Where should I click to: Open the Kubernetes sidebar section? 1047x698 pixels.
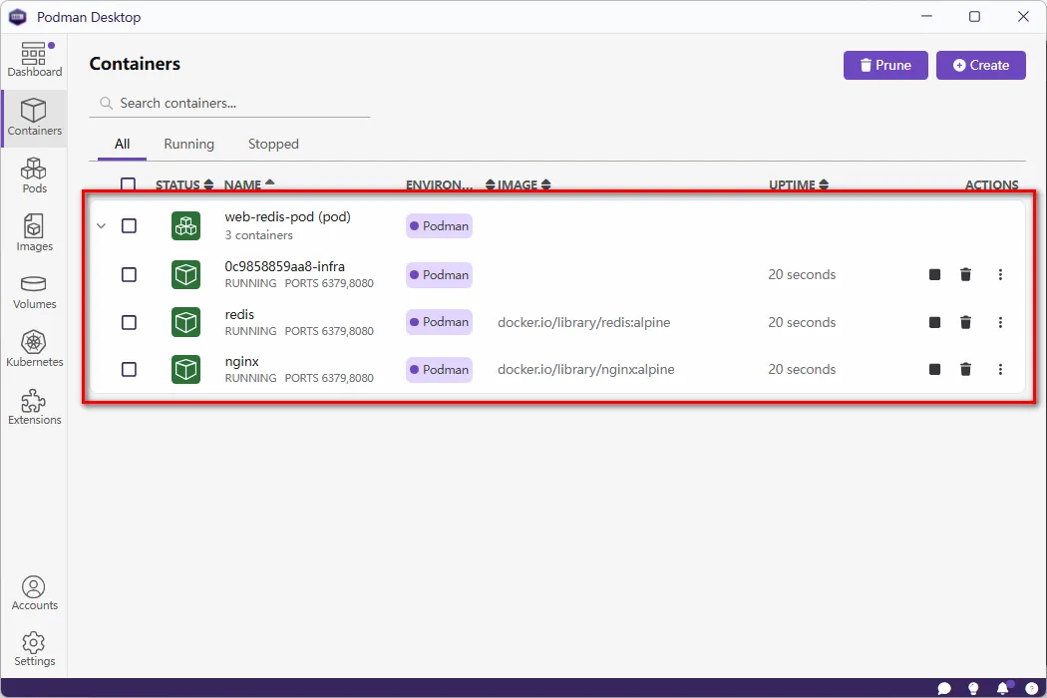[x=34, y=348]
